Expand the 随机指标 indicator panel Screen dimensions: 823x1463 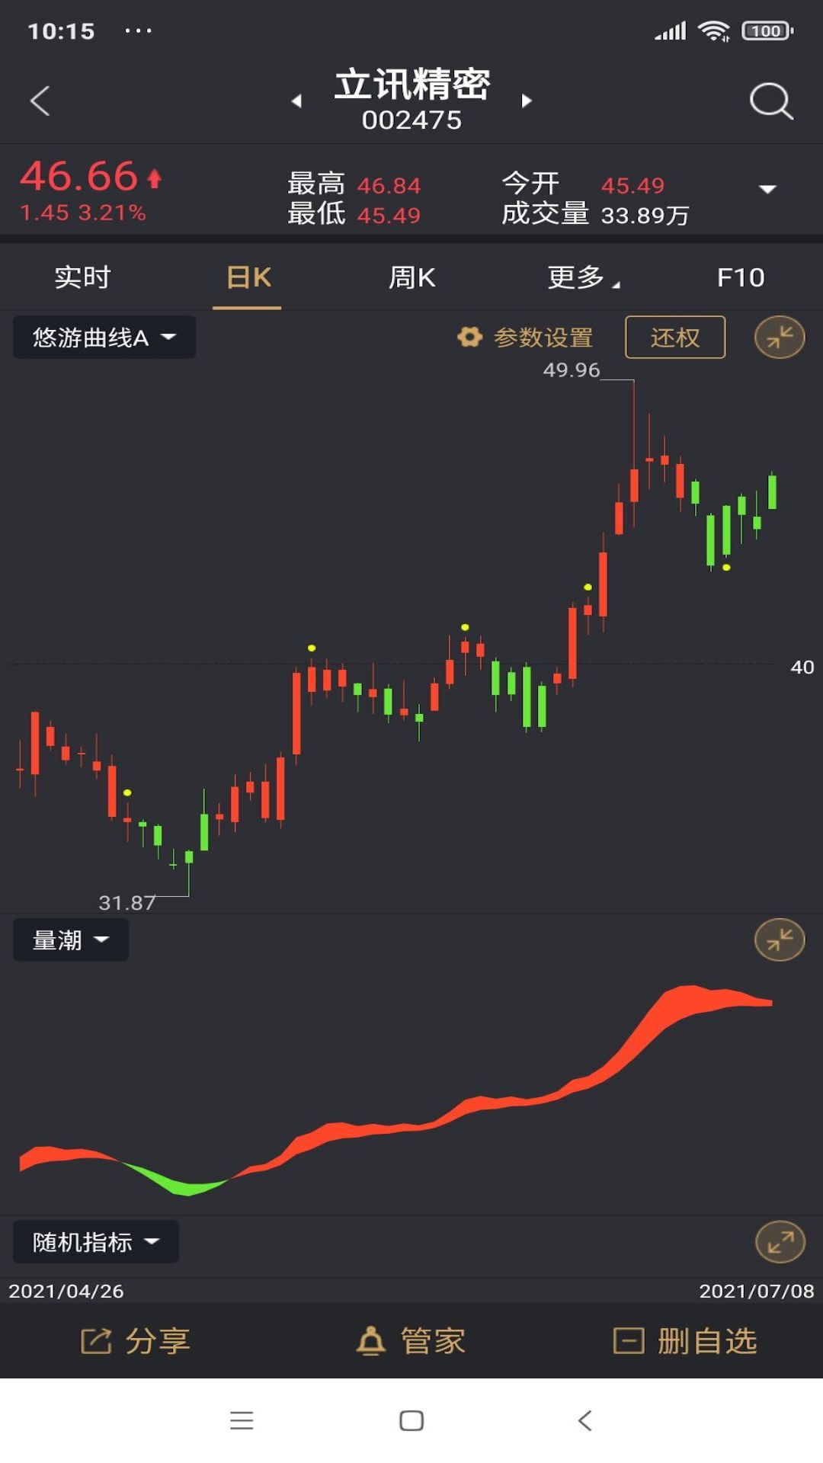tap(779, 1242)
